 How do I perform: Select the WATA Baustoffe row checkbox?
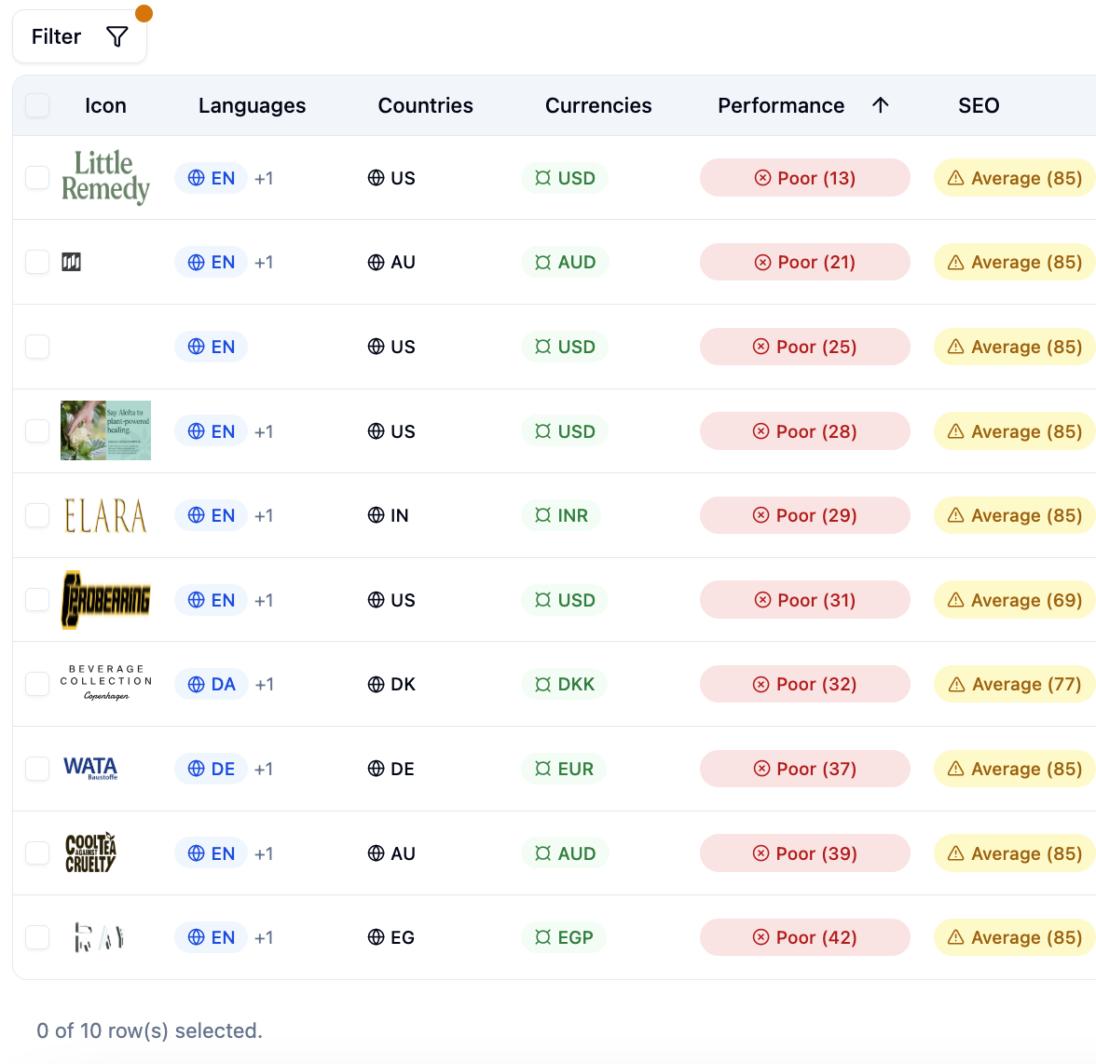click(37, 768)
